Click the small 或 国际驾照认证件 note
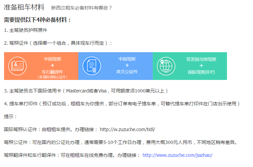This screenshot has width=253, height=167. (52, 77)
